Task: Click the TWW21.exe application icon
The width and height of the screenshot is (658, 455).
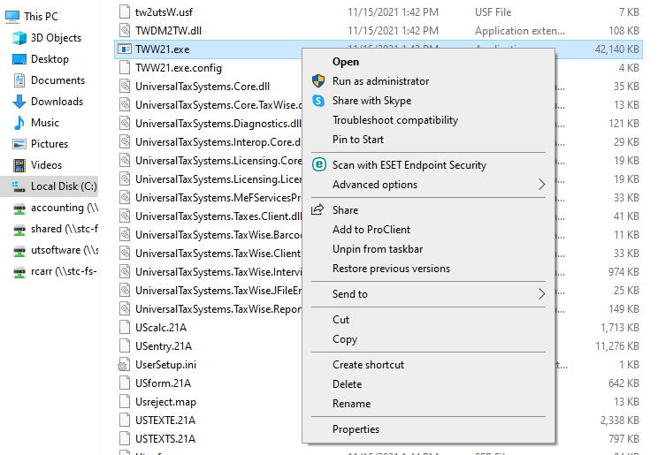Action: click(x=124, y=49)
